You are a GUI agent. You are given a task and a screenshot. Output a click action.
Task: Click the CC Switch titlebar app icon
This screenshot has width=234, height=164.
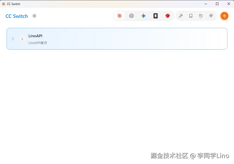[x=4, y=4]
